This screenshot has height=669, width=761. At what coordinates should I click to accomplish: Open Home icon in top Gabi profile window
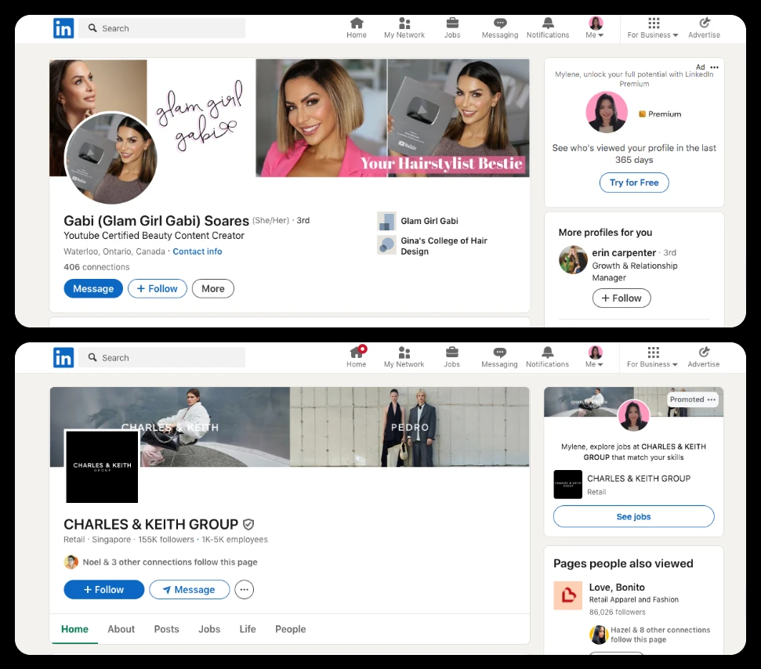[357, 27]
